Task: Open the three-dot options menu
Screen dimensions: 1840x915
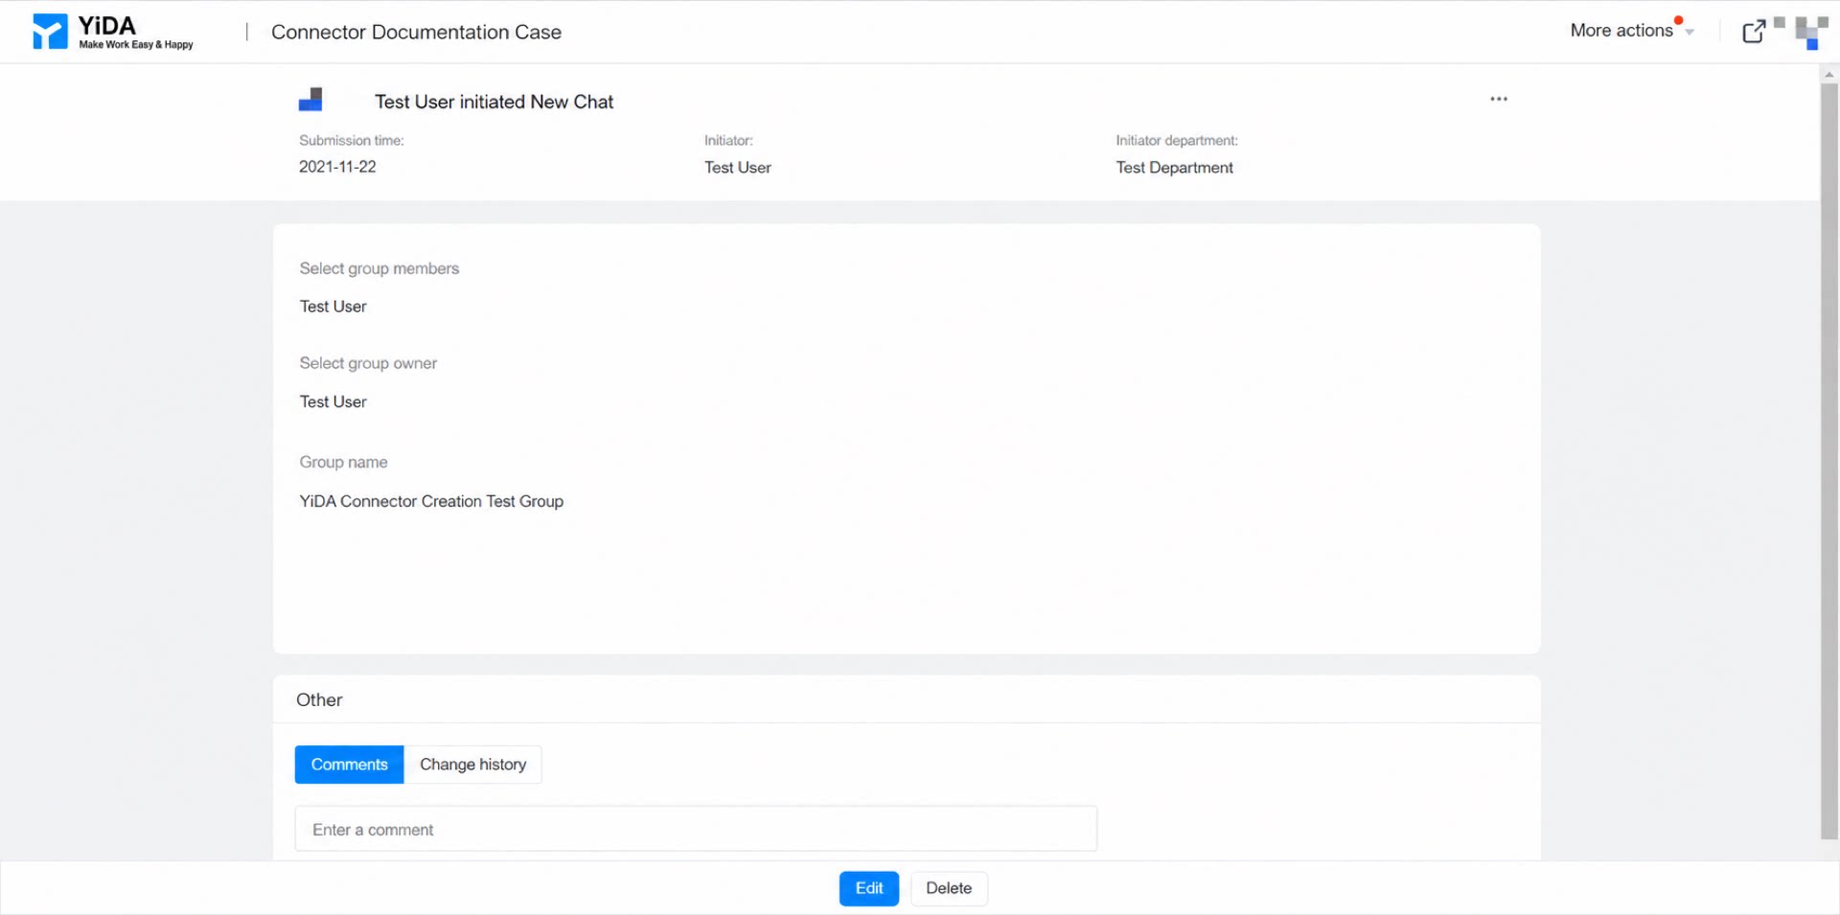Action: tap(1499, 99)
